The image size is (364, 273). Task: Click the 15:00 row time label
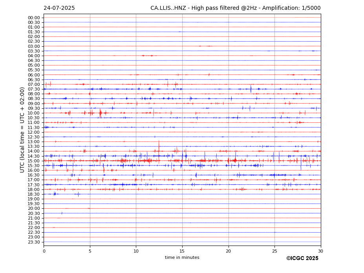click(34, 161)
